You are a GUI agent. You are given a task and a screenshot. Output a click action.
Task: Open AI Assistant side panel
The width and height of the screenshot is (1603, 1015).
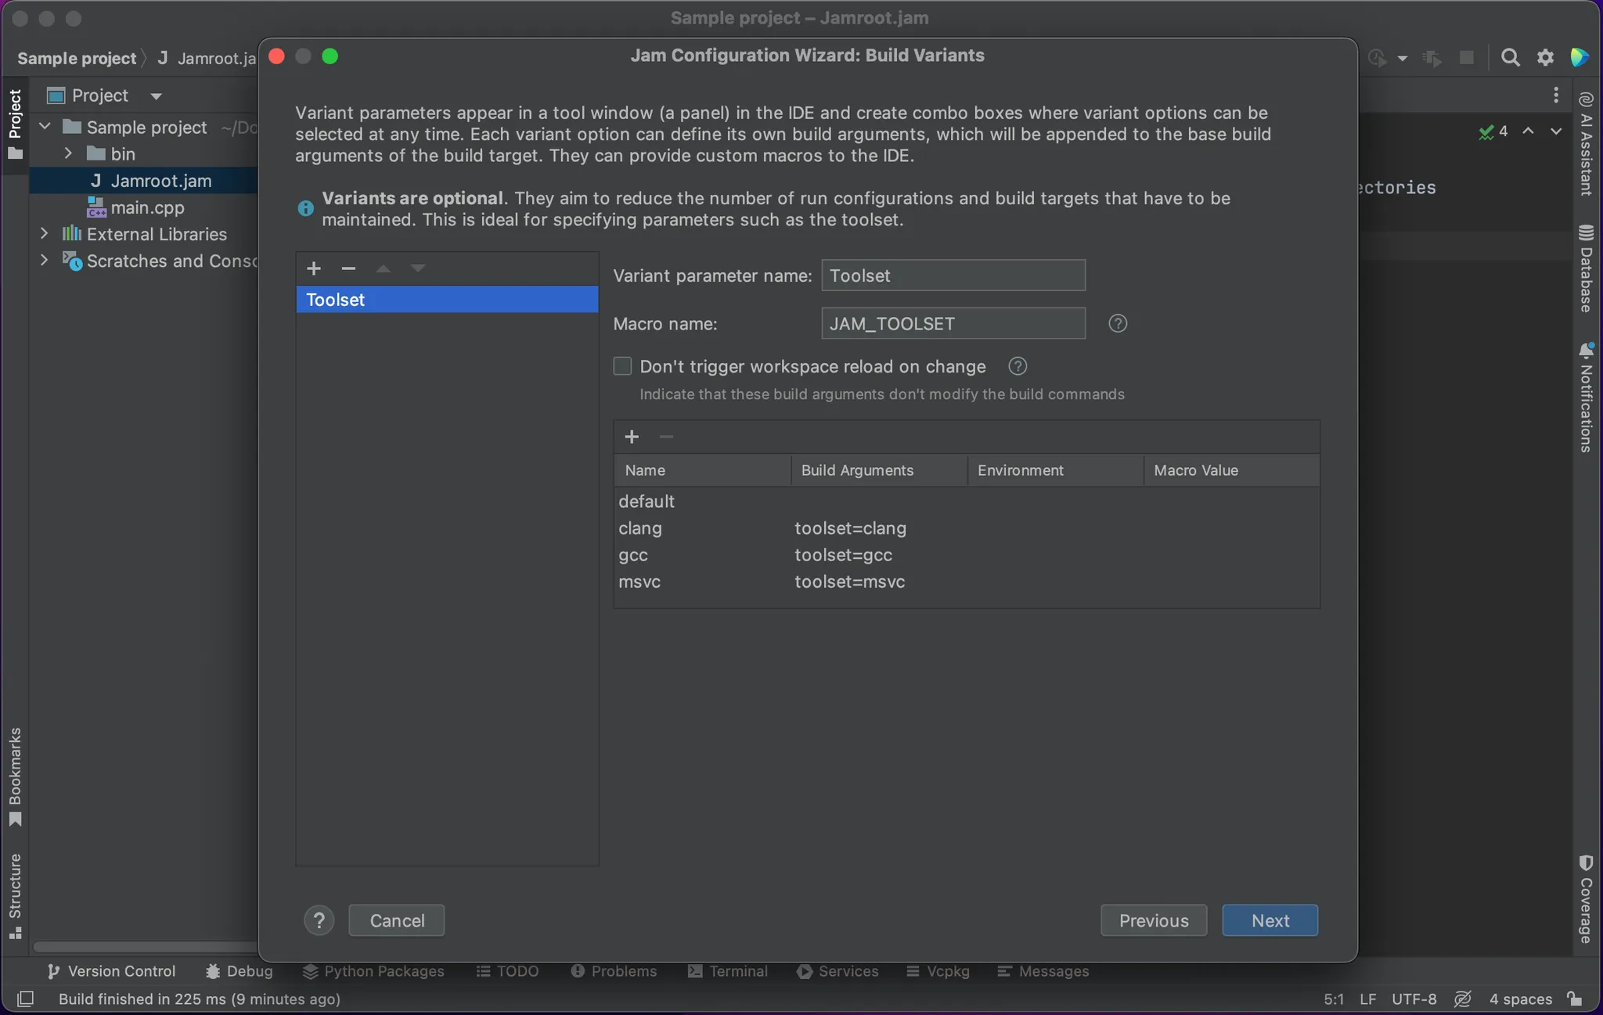tap(1587, 143)
